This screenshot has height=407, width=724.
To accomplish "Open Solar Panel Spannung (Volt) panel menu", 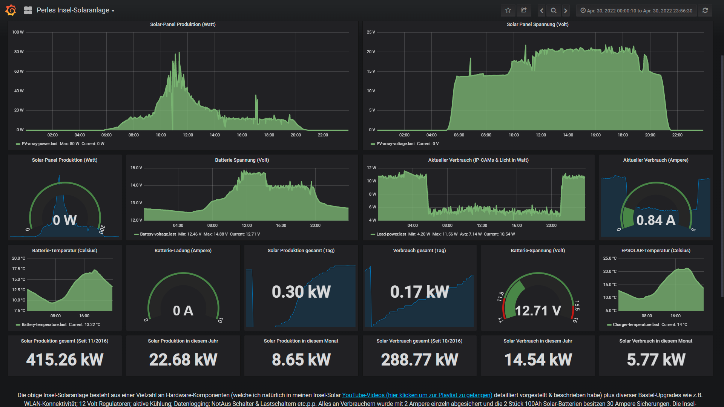I will [x=537, y=24].
